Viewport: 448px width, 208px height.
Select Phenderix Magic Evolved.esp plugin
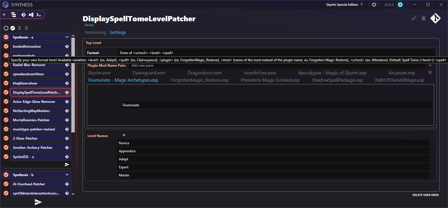[270, 80]
